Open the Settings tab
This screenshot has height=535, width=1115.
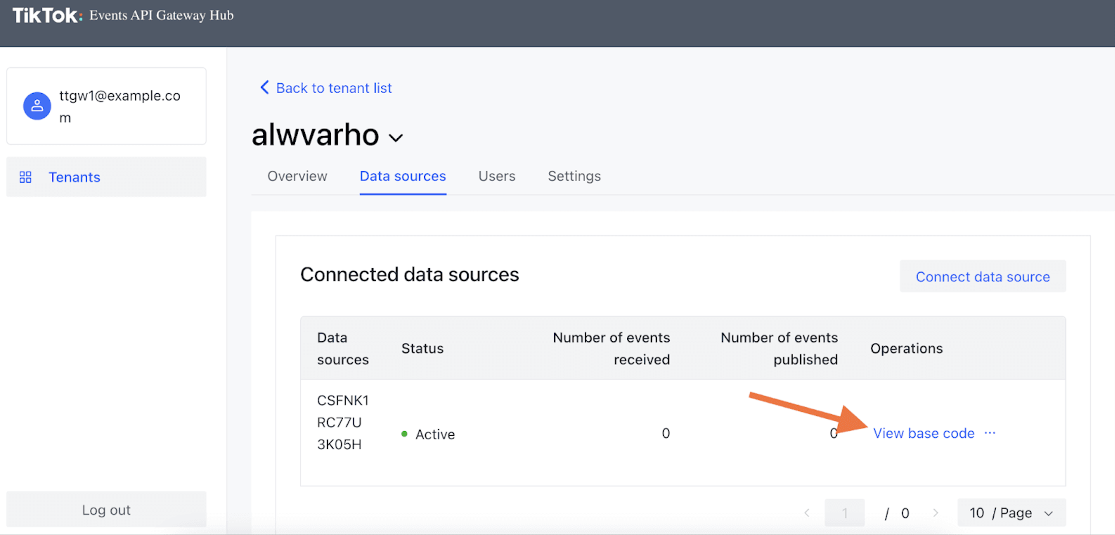click(574, 176)
